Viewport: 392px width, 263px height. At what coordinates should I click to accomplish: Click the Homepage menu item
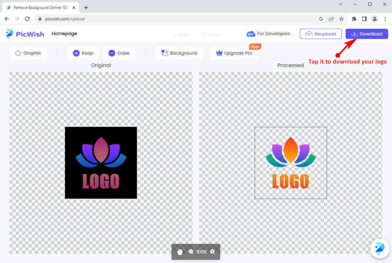click(64, 34)
